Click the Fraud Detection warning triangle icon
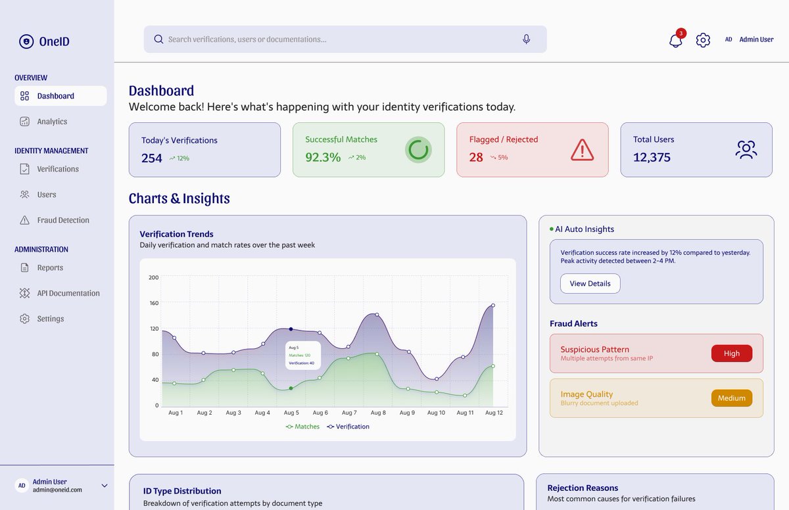Image resolution: width=789 pixels, height=510 pixels. tap(24, 220)
